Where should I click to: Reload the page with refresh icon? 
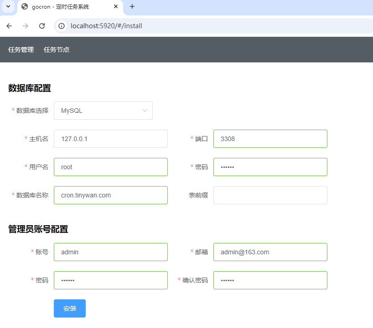(42, 26)
